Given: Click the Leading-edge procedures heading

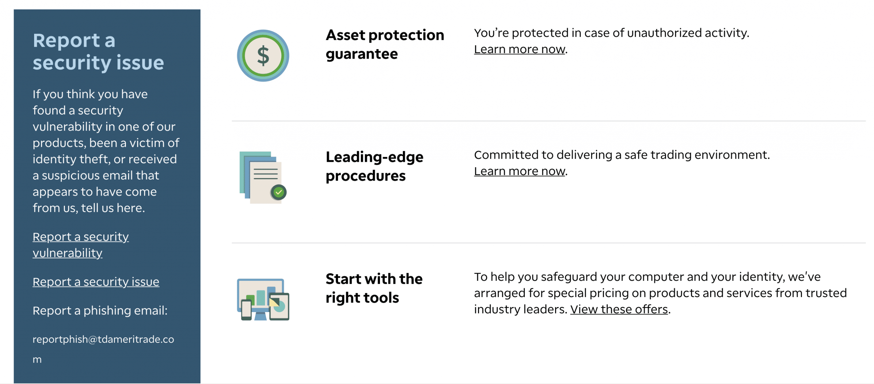Looking at the screenshot, I should pos(375,166).
